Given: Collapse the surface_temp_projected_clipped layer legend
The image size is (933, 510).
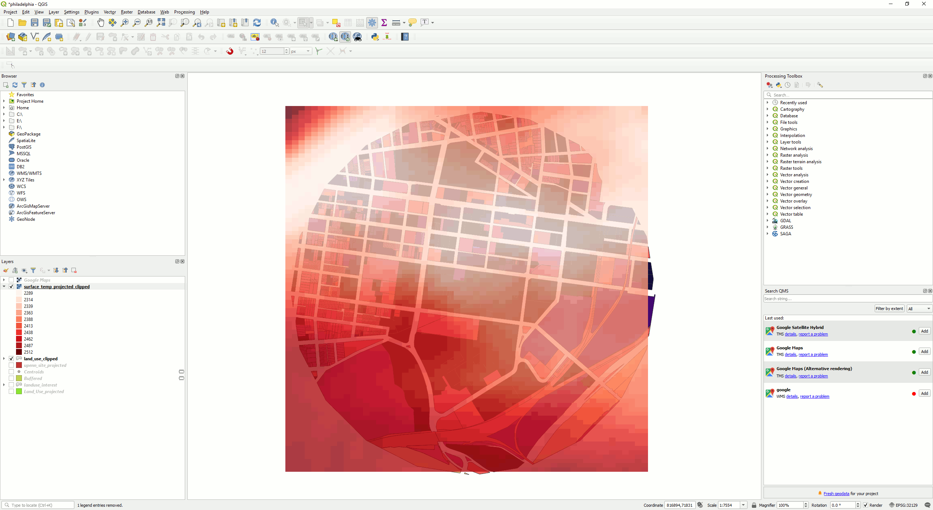Looking at the screenshot, I should pos(4,287).
